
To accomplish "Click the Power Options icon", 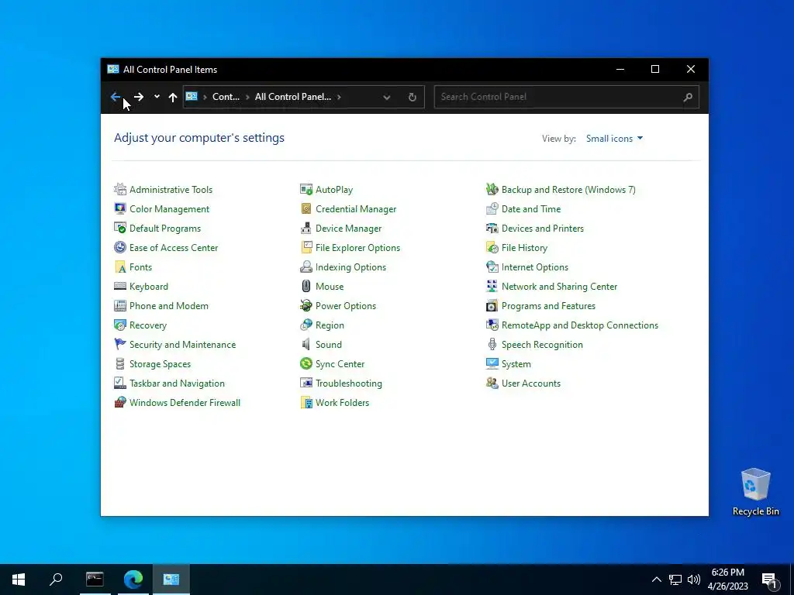I will click(306, 305).
